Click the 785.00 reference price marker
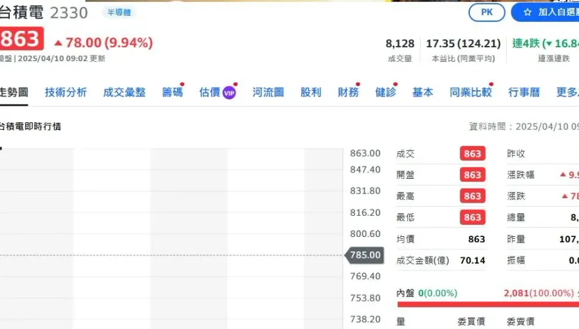The image size is (579, 329). pyautogui.click(x=364, y=255)
